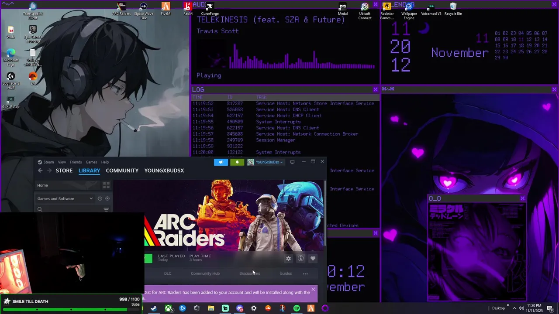Expand YoUnGxBuDsx account dropdown in Steam
This screenshot has width=559, height=314.
tap(265, 162)
